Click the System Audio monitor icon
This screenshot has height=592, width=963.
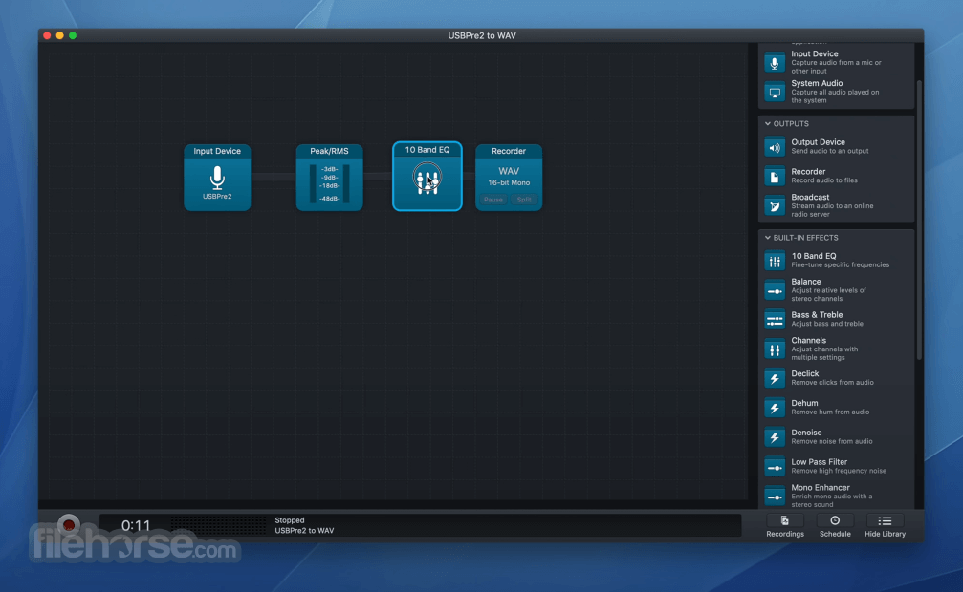pyautogui.click(x=775, y=92)
